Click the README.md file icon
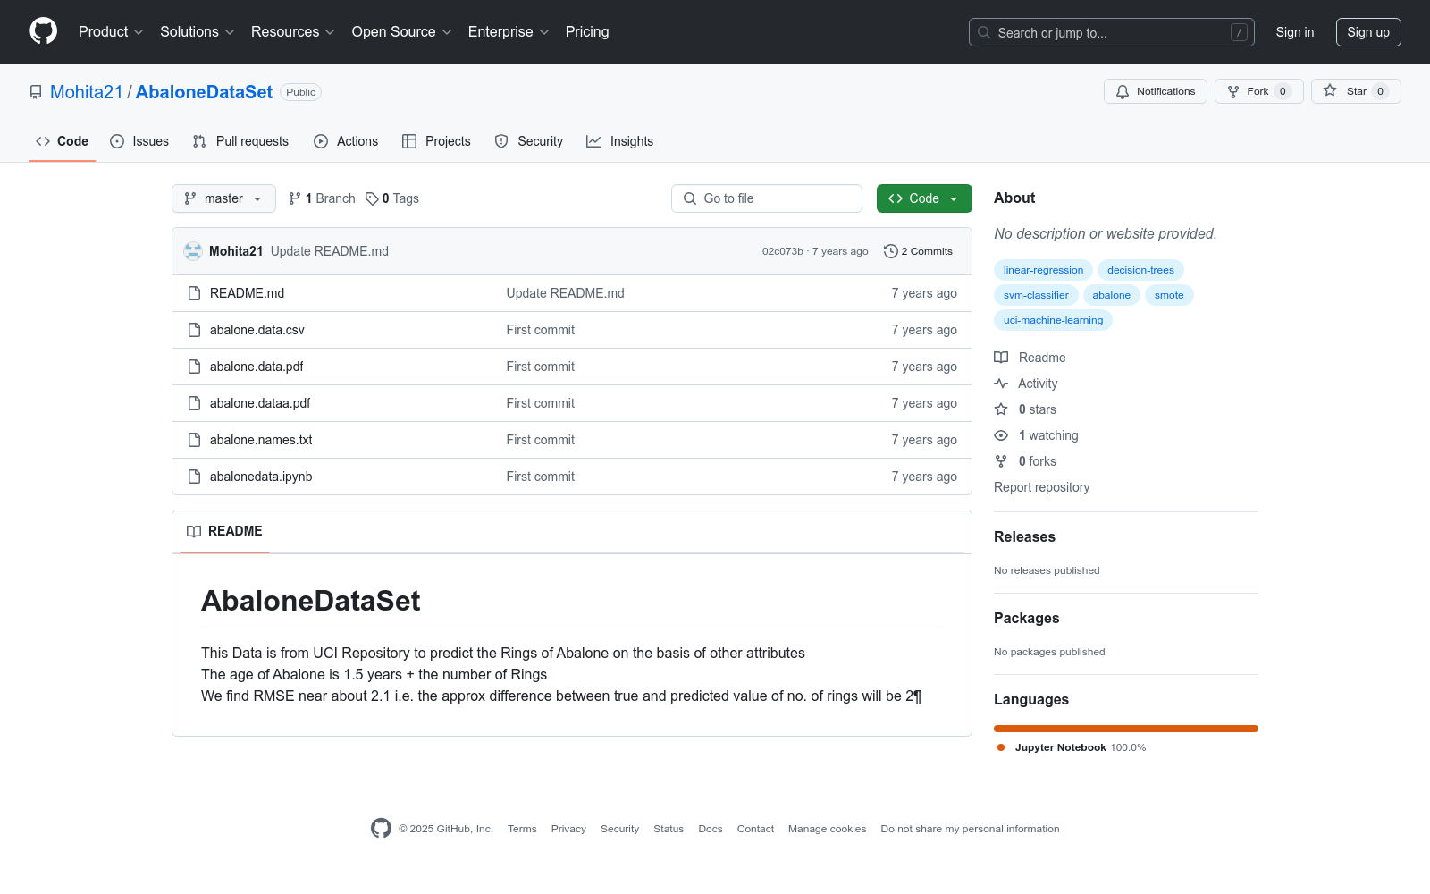1430x894 pixels. pos(194,293)
